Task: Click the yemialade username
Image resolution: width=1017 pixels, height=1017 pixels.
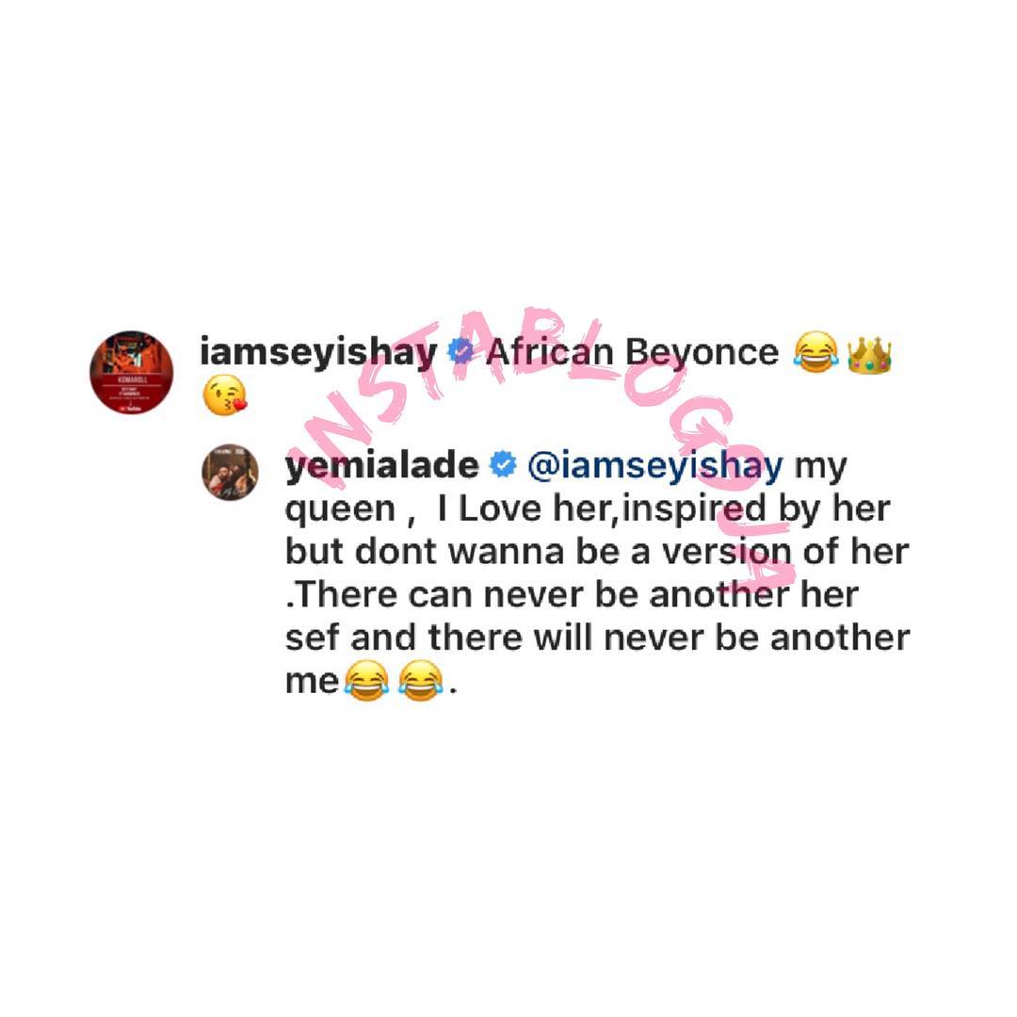Action: 382,467
